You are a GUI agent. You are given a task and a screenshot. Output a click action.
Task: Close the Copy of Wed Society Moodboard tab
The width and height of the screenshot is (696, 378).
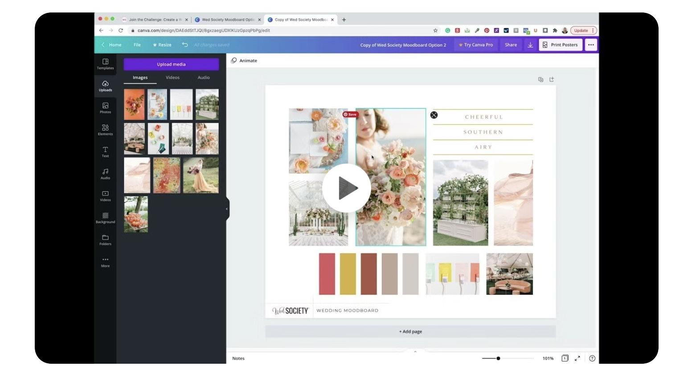click(x=332, y=20)
